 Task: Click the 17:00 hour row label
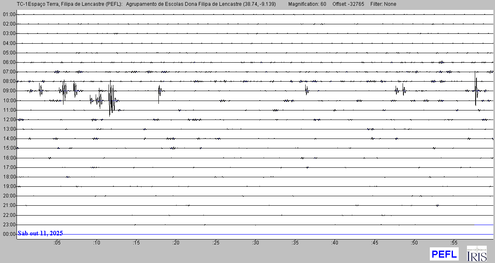pyautogui.click(x=9, y=167)
